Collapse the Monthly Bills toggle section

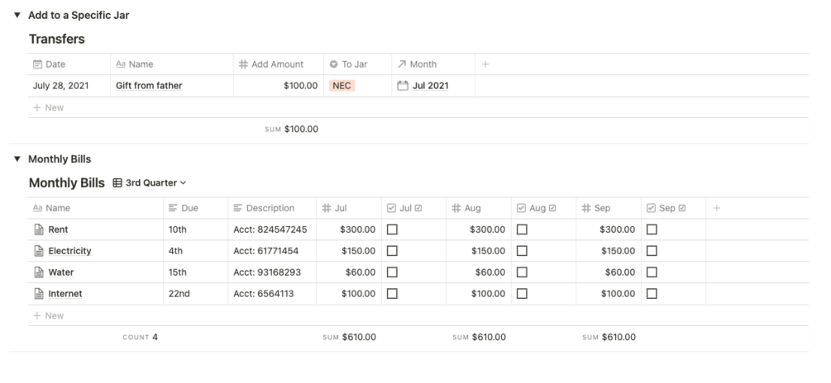point(17,159)
